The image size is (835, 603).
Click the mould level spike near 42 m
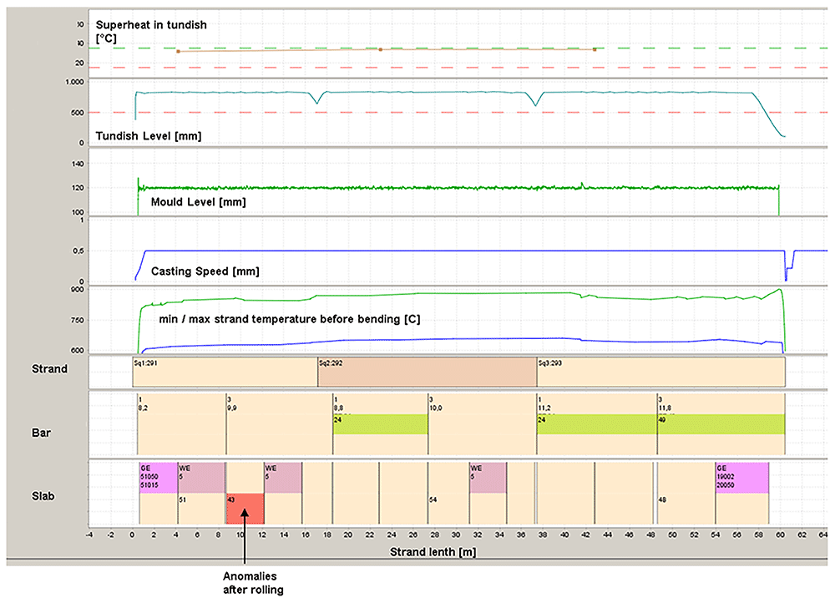pos(582,185)
